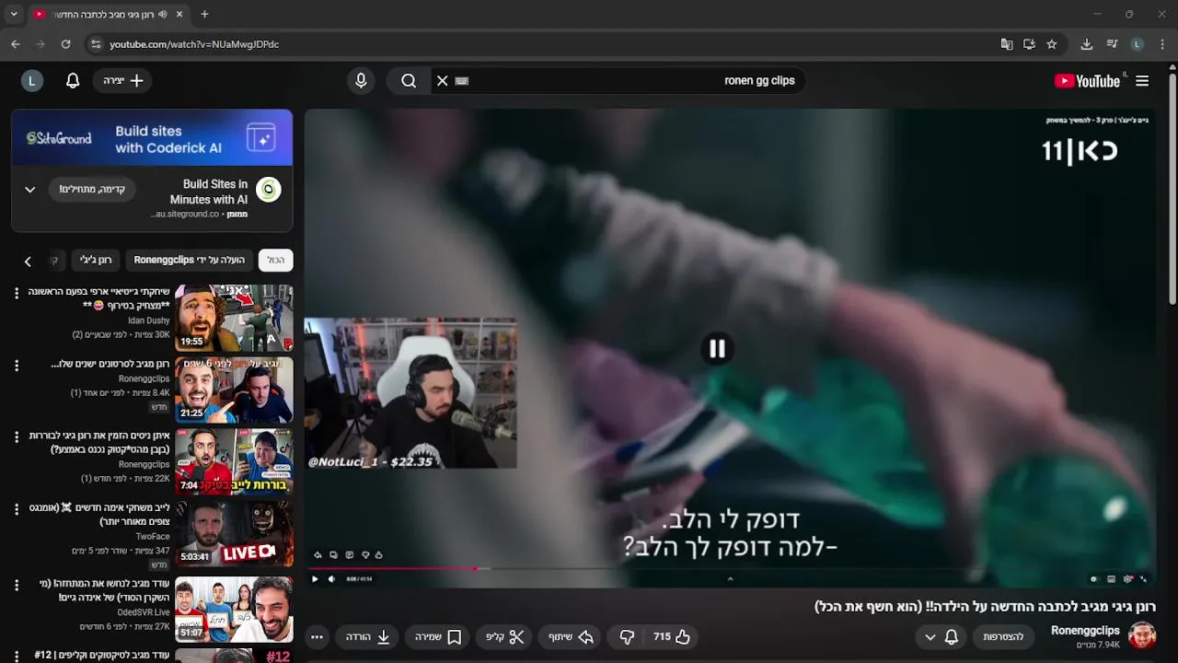Click the שיתוף share button

click(x=572, y=636)
